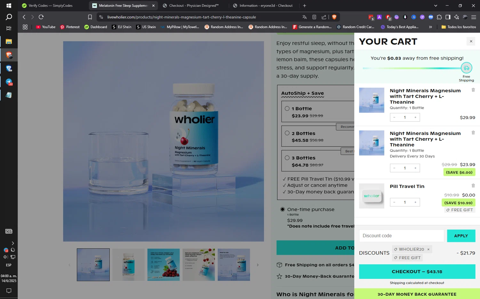480x299 pixels.
Task: Delete the autoship Night Minerals item
Action: click(x=473, y=133)
